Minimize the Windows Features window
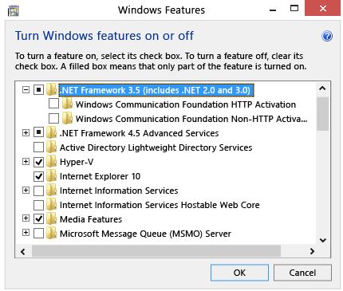The width and height of the screenshot is (343, 291). click(273, 10)
